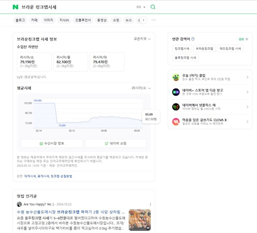Open the post options three-dot menu

pyautogui.click(x=150, y=204)
